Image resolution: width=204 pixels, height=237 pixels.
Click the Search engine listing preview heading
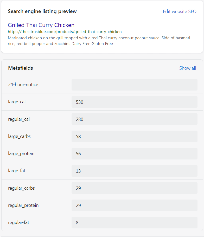42,11
